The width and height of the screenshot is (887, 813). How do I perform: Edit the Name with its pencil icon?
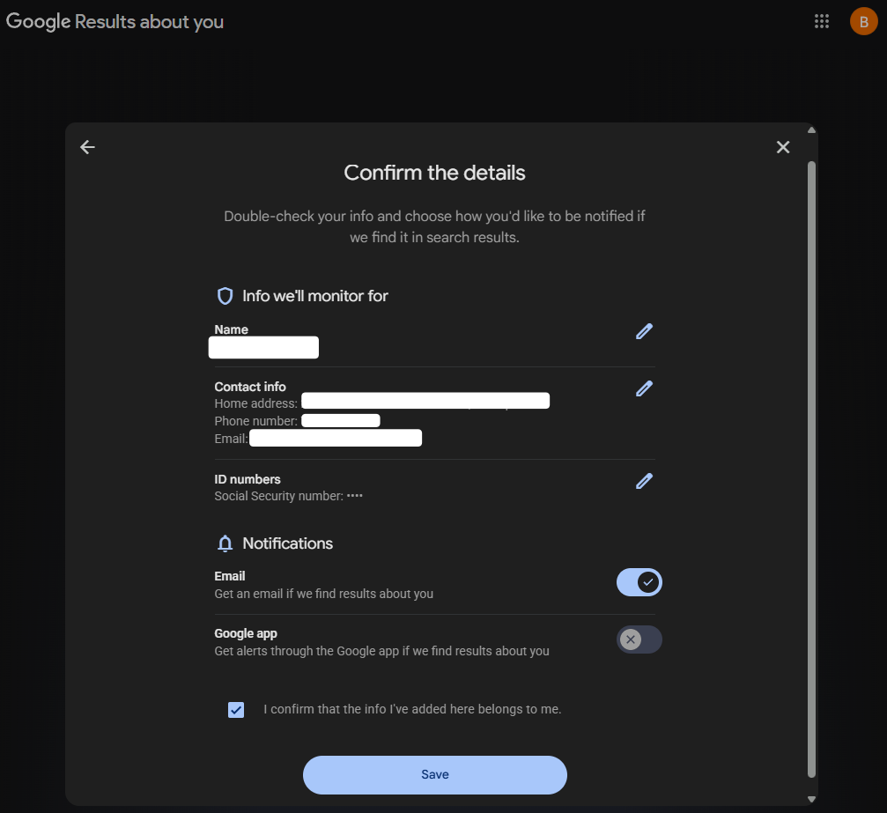click(644, 331)
